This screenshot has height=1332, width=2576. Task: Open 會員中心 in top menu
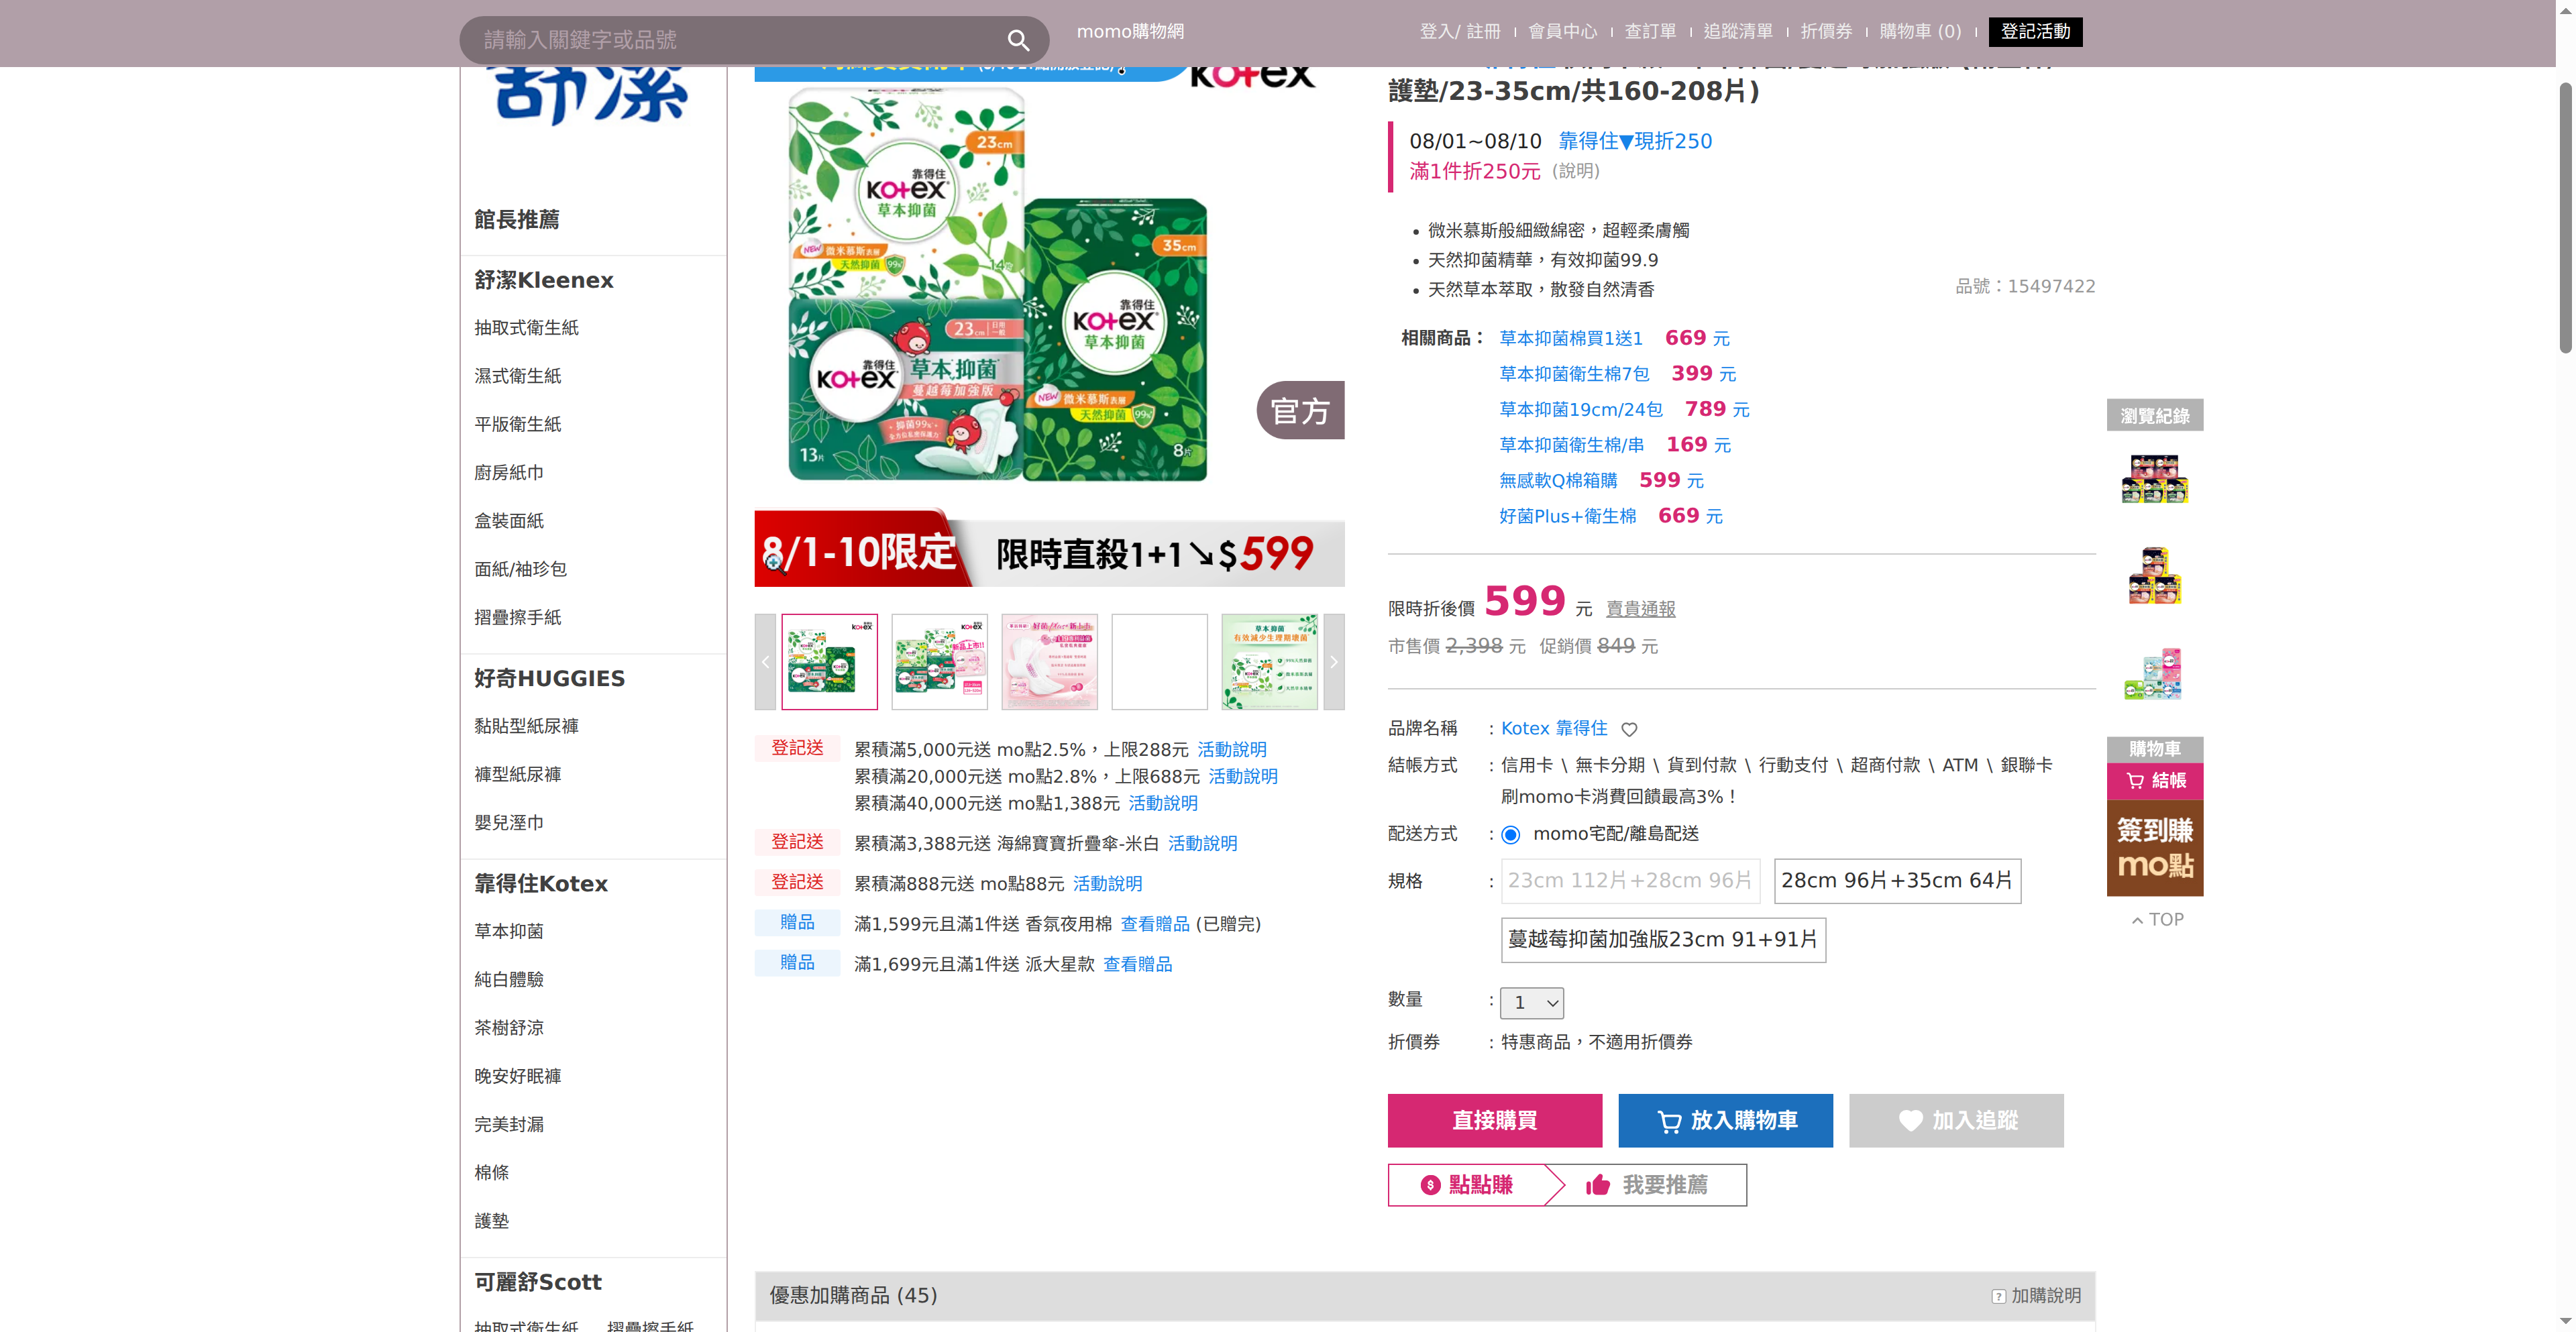click(x=1563, y=32)
